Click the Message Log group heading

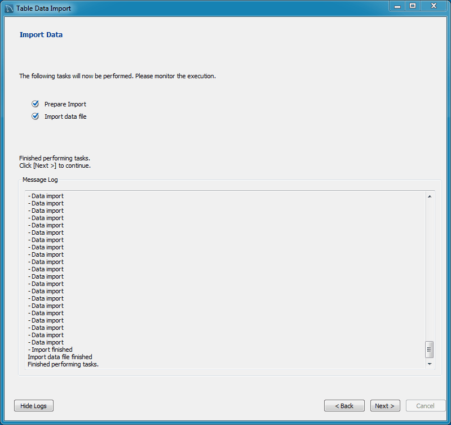[x=40, y=180]
